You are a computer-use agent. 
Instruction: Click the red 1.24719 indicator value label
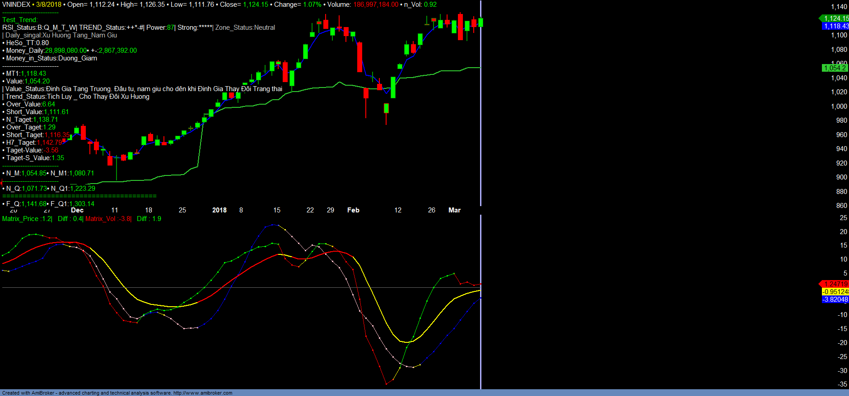[x=835, y=284]
